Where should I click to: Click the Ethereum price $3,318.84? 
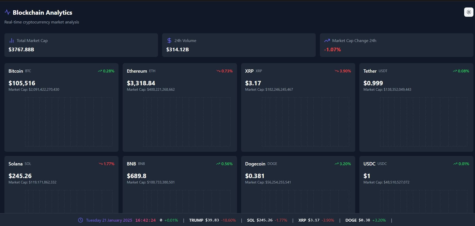[x=141, y=83]
